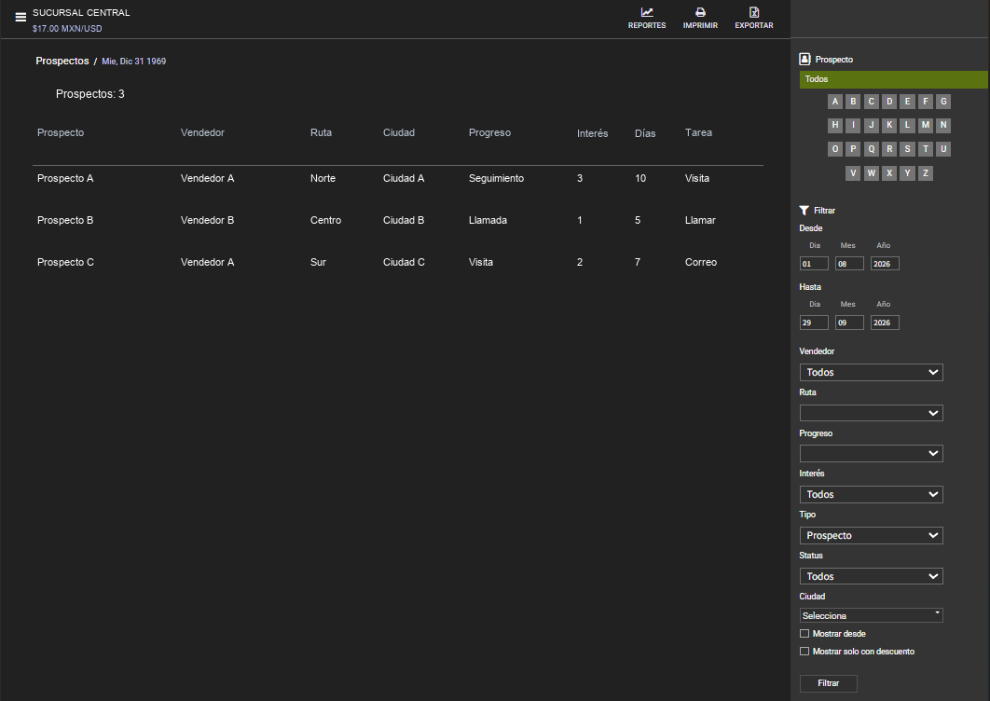Open the Tipo dropdown showing Prospecto
The image size is (990, 701).
872,536
